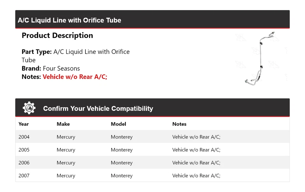The image size is (305, 192).
Task: Click the Notes column header in the table
Action: point(179,124)
